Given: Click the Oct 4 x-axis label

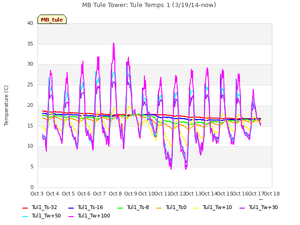Looking at the screenshot, I should click(x=52, y=194).
